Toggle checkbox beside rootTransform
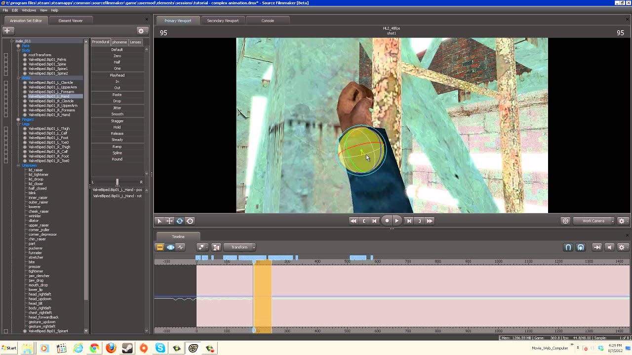Screen dimensions: 632x355 [6, 55]
